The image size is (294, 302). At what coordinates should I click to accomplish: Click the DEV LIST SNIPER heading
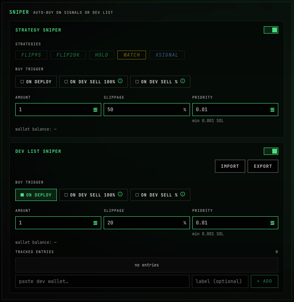coord(38,151)
